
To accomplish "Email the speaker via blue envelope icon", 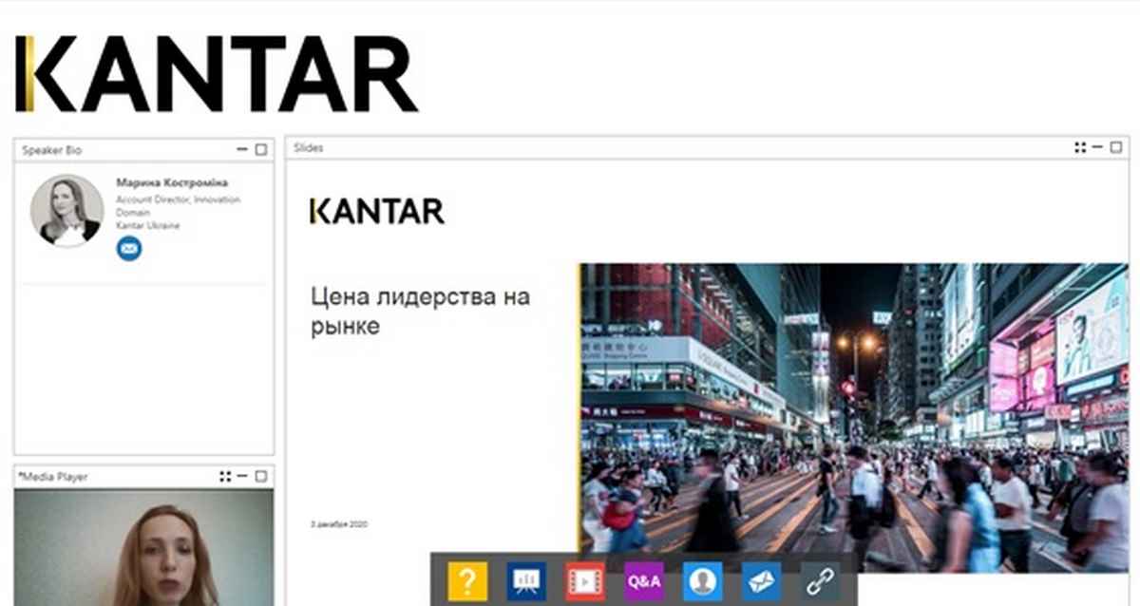I will (129, 249).
